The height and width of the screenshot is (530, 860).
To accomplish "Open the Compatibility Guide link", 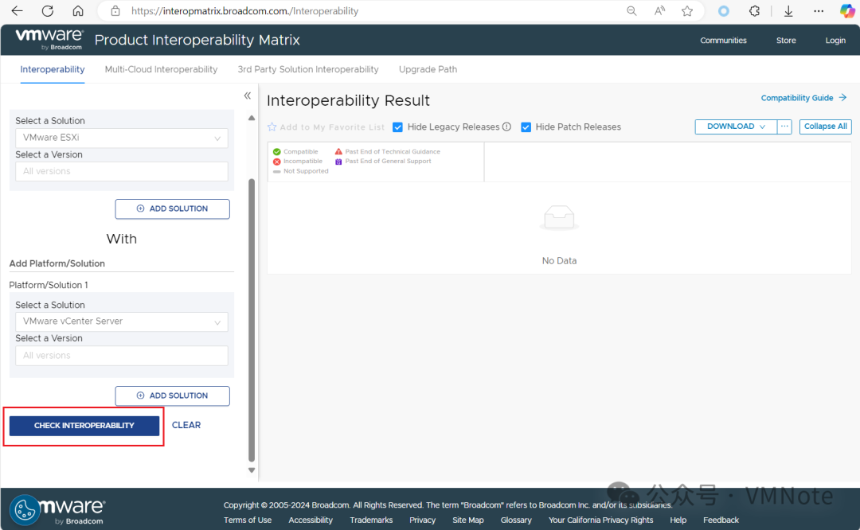I will 797,98.
